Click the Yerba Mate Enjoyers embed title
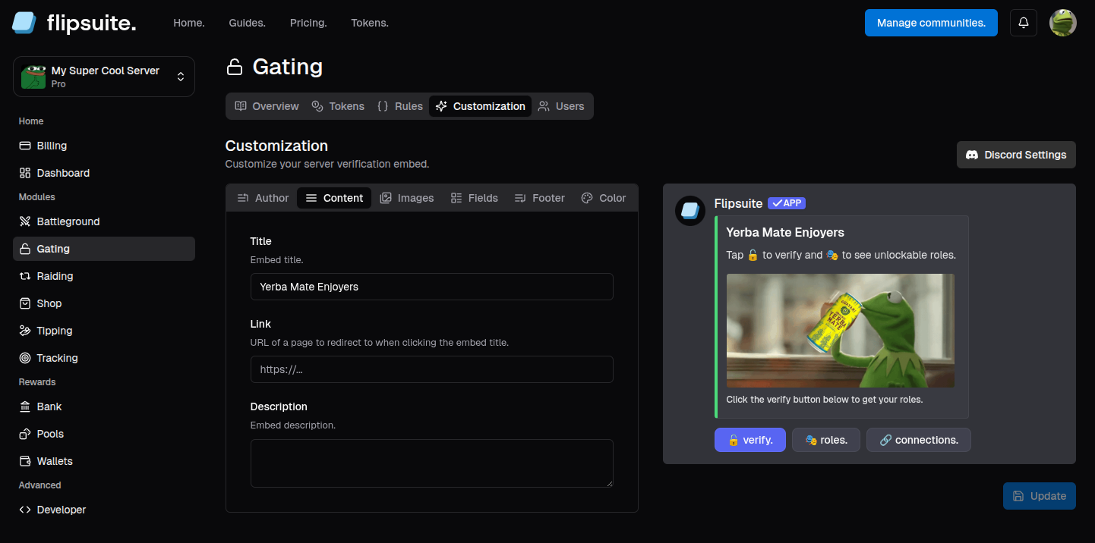 (x=785, y=232)
